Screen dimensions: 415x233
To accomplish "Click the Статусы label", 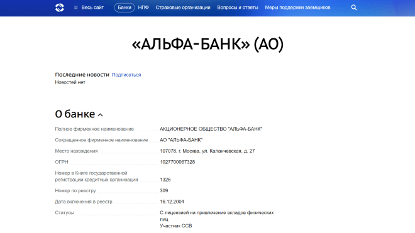I will pyautogui.click(x=64, y=213).
